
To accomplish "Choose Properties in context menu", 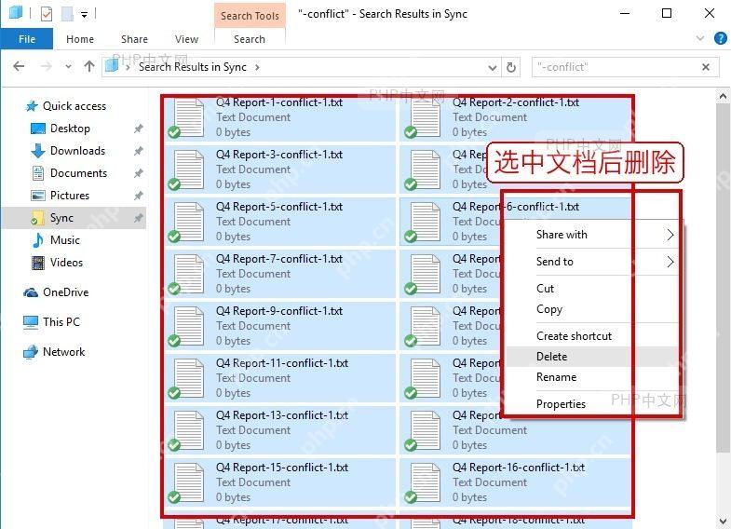I will [592, 403].
